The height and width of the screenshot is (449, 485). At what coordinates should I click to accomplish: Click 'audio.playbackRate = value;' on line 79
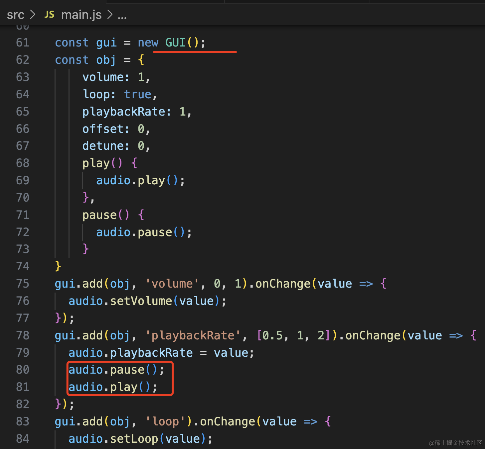pos(161,353)
